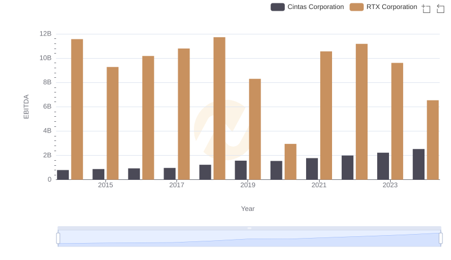Click the Cintas Corporation bar for 2019

click(x=241, y=170)
